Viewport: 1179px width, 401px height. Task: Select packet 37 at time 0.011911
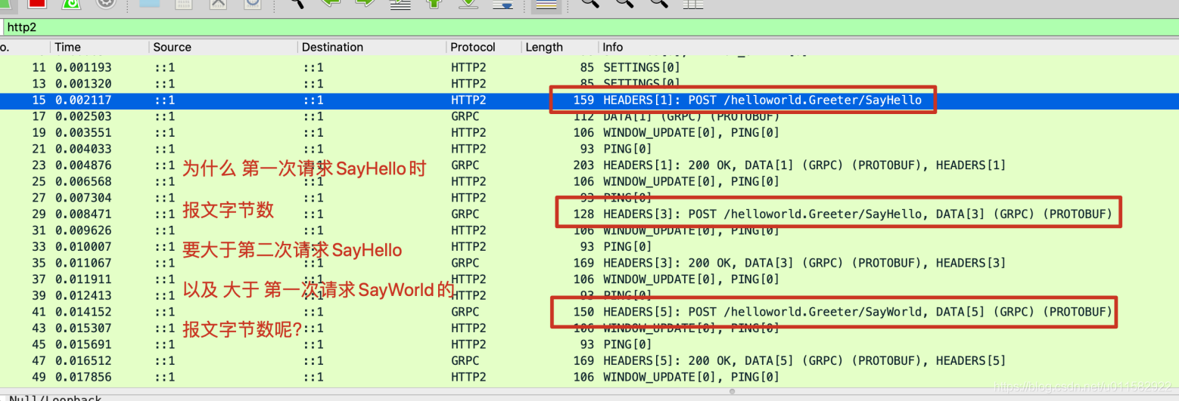[x=589, y=279]
